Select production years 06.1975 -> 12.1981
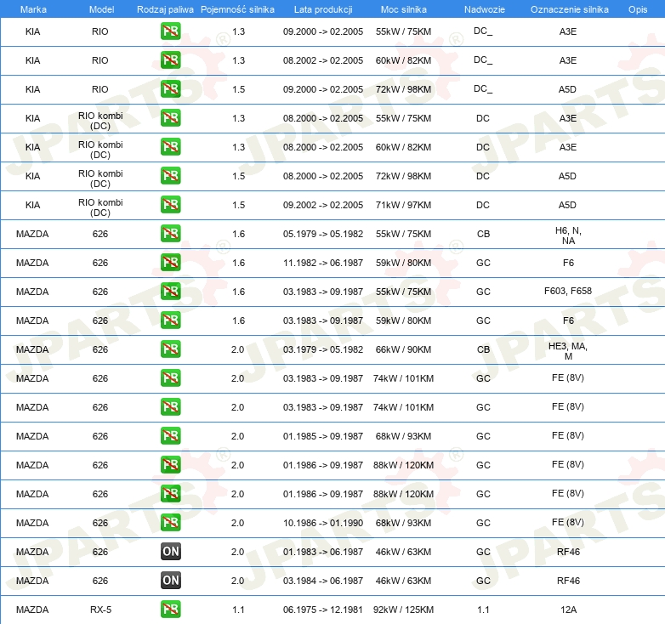 click(x=323, y=610)
